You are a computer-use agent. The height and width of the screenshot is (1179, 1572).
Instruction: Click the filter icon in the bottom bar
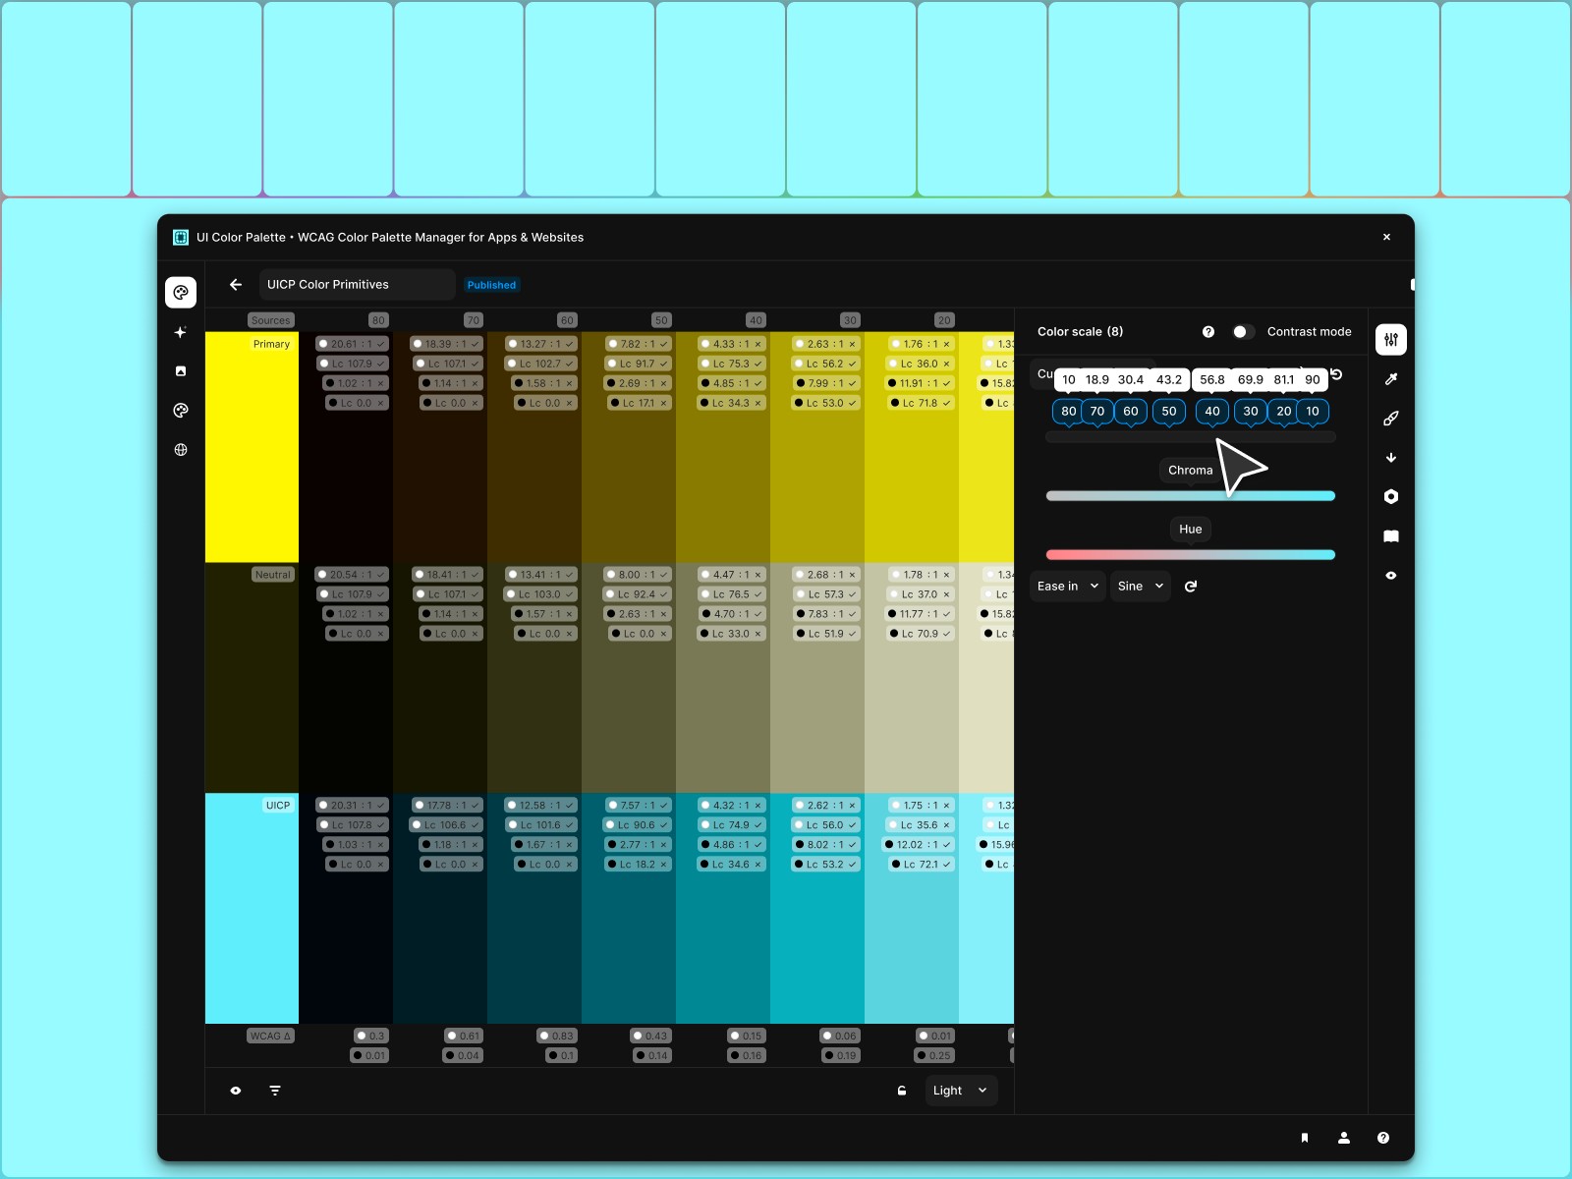click(274, 1091)
